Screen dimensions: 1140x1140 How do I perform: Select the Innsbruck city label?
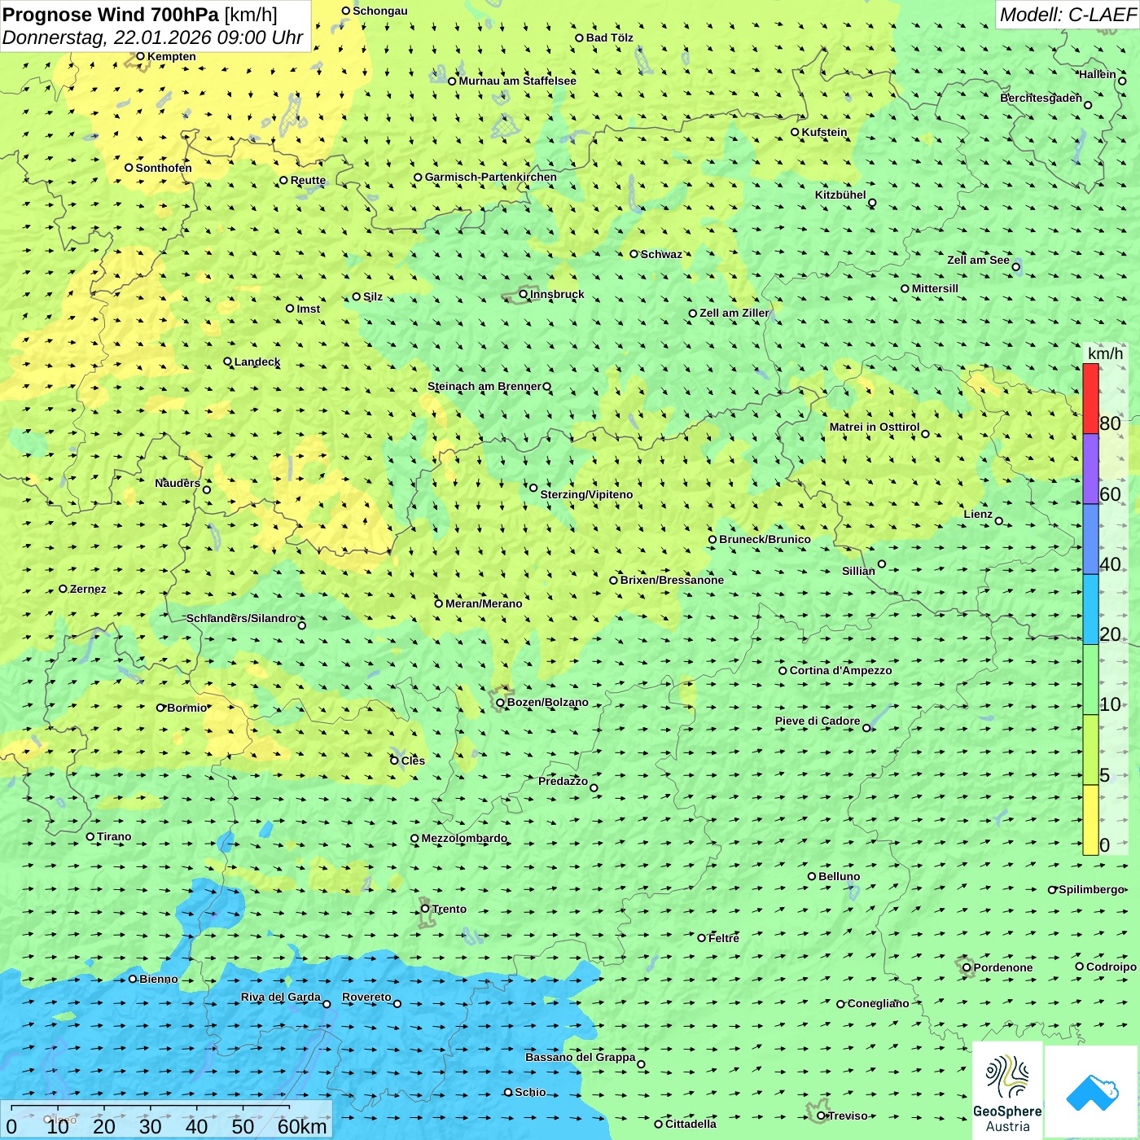click(557, 294)
